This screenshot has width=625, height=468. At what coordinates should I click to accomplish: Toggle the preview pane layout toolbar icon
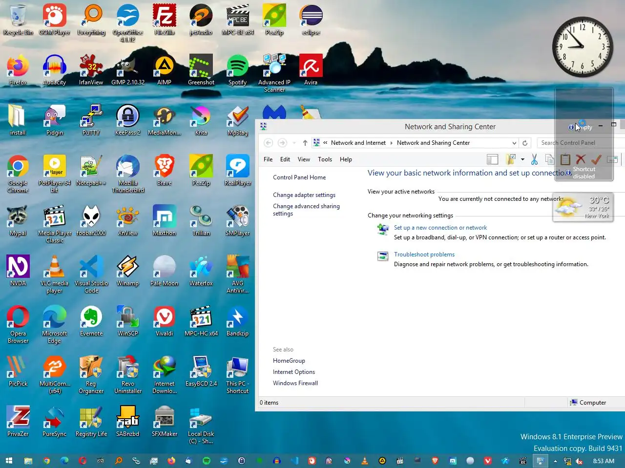click(x=493, y=159)
